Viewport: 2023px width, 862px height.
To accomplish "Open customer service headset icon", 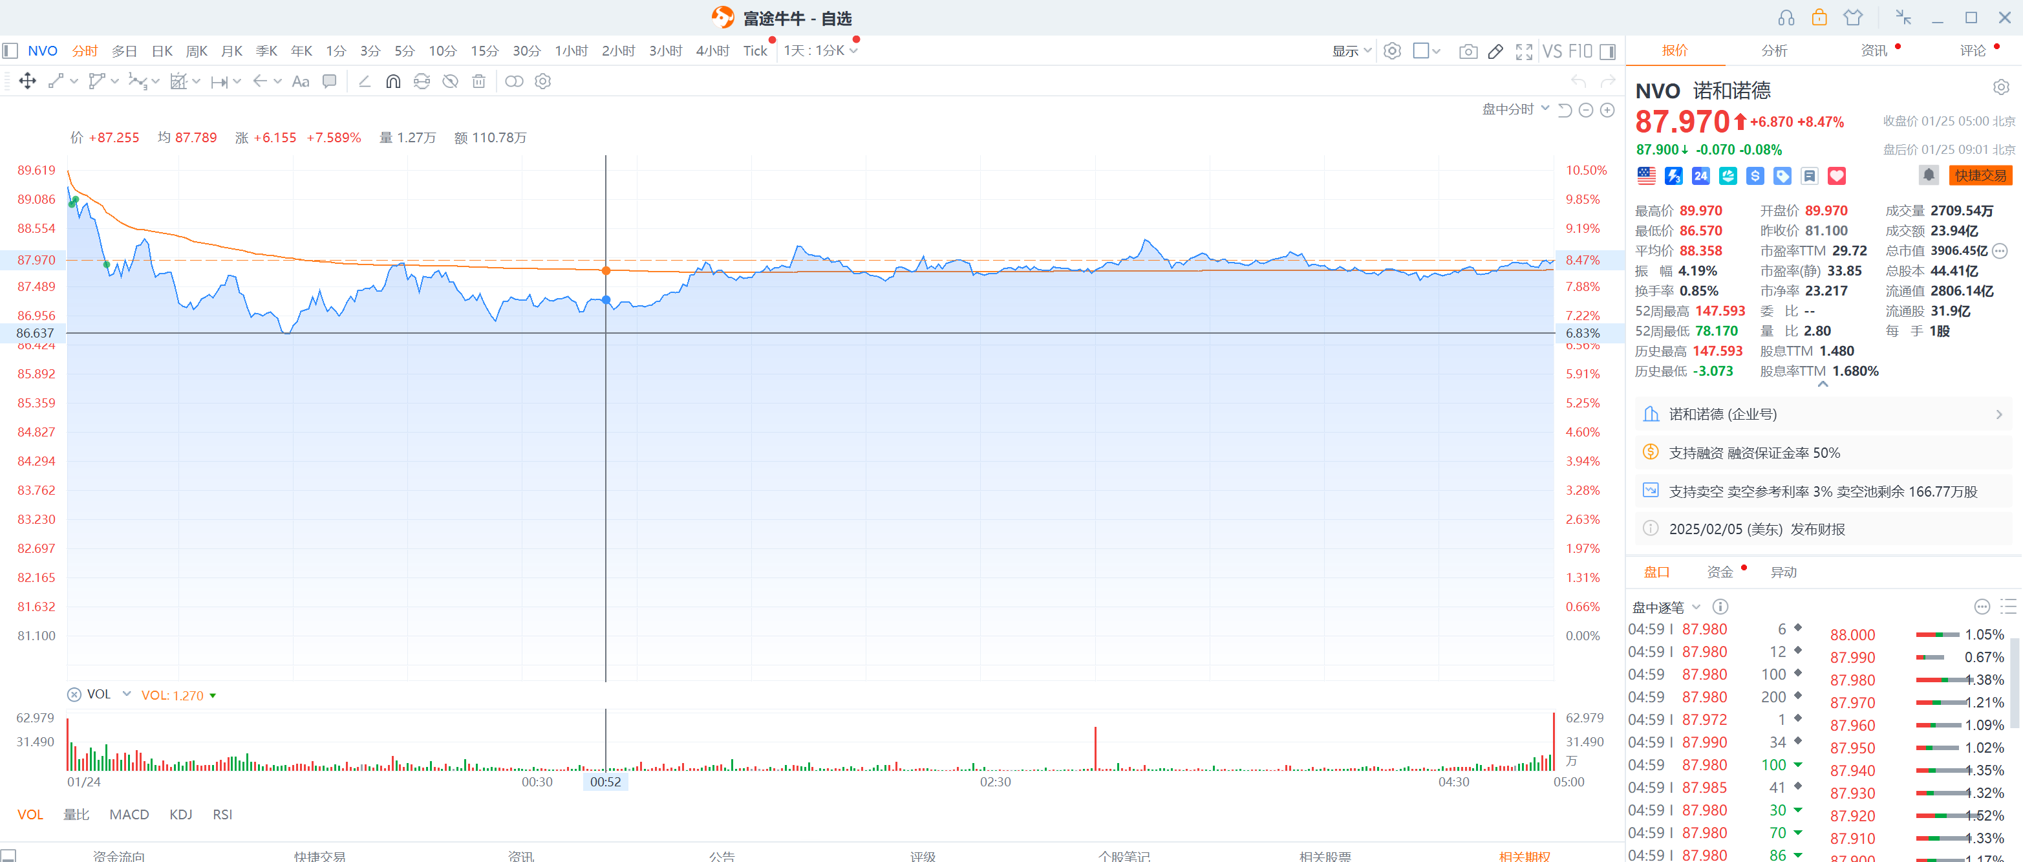I will [x=1786, y=17].
